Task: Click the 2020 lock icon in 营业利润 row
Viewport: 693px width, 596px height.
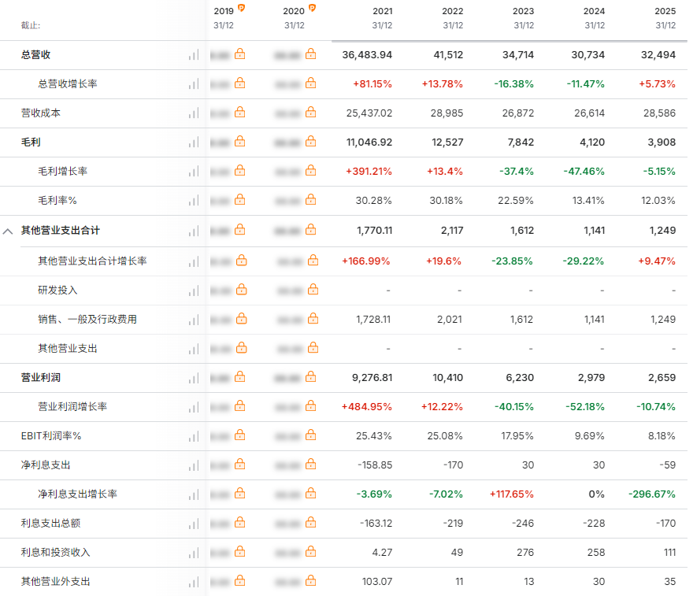Action: pos(310,377)
